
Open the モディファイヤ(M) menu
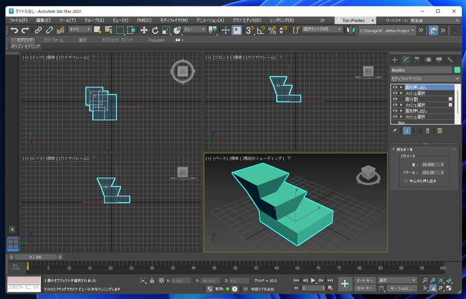click(174, 20)
